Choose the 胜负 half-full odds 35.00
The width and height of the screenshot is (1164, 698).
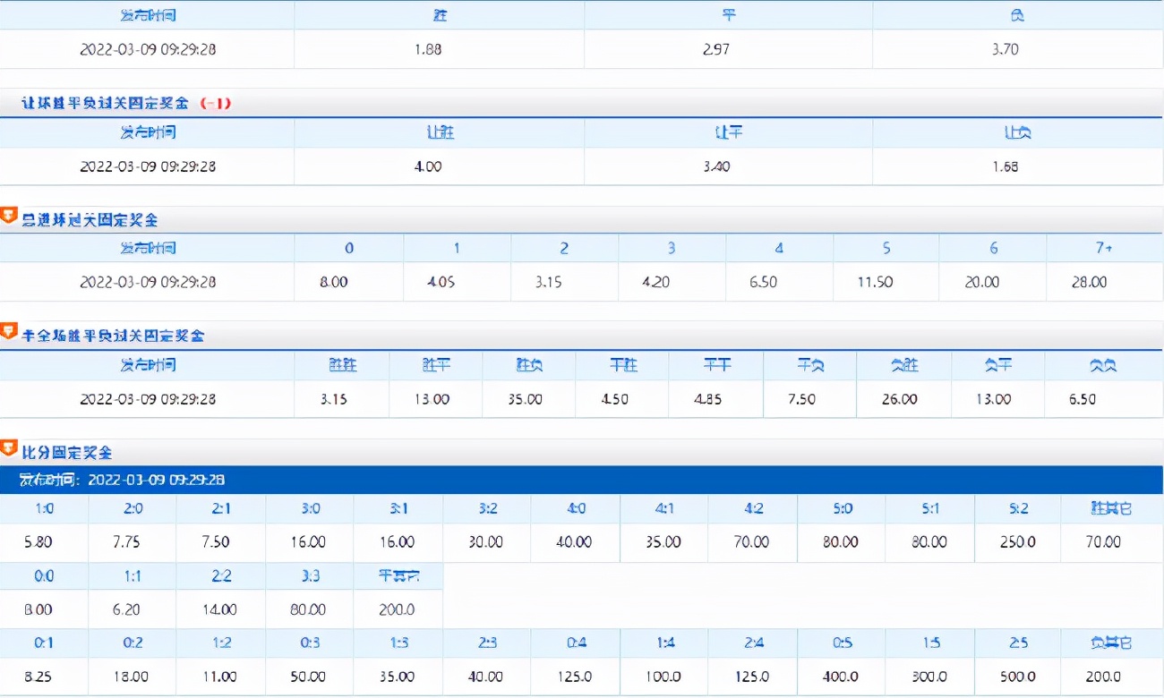[524, 399]
